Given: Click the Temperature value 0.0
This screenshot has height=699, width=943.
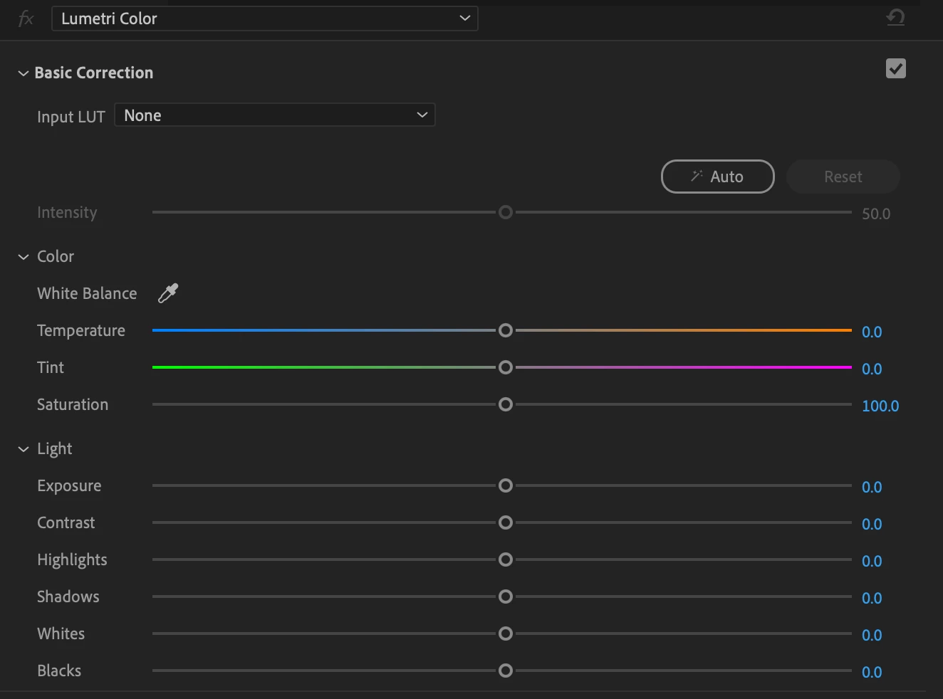Looking at the screenshot, I should [x=872, y=332].
